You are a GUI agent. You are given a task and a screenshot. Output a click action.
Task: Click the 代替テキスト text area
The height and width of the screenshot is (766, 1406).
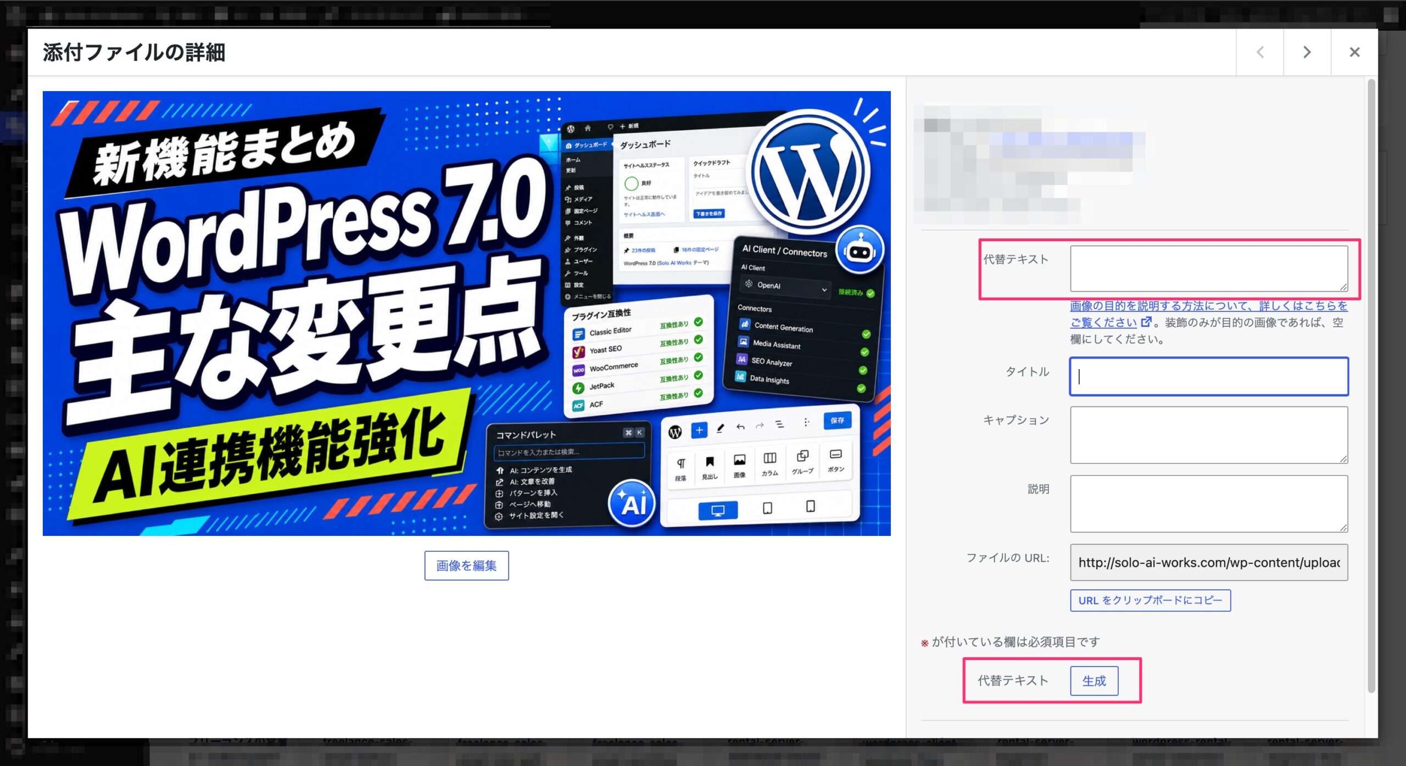(1209, 269)
